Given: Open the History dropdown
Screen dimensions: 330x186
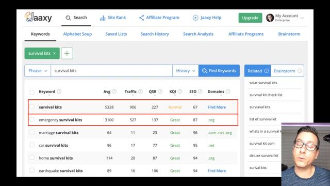Looking at the screenshot, I should [x=186, y=71].
